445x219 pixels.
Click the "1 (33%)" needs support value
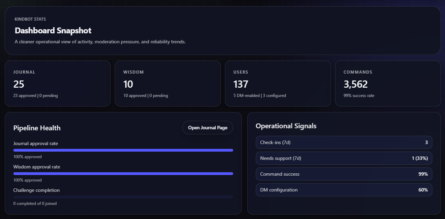420,158
